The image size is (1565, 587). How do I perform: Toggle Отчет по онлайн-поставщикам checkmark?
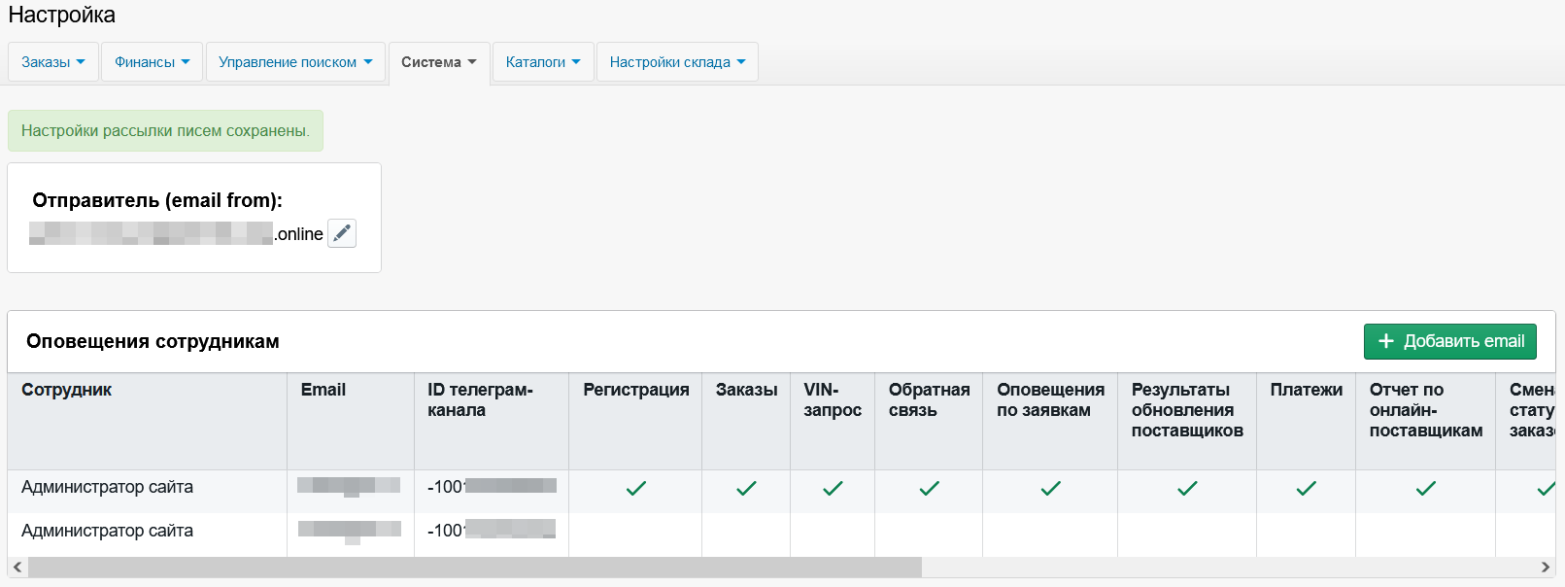coord(1425,488)
